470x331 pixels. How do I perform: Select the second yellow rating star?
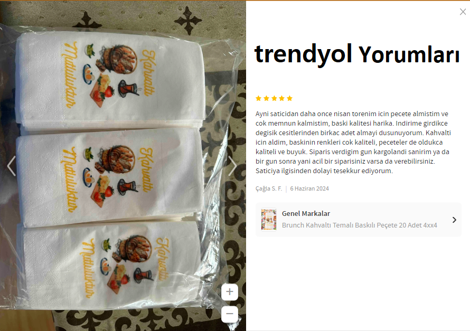click(x=266, y=98)
